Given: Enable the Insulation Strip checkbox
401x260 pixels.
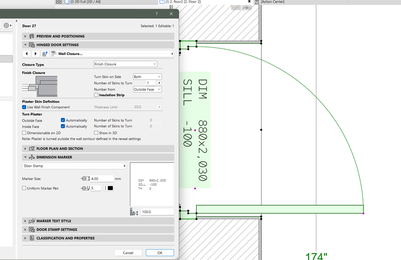Looking at the screenshot, I should pyautogui.click(x=96, y=95).
